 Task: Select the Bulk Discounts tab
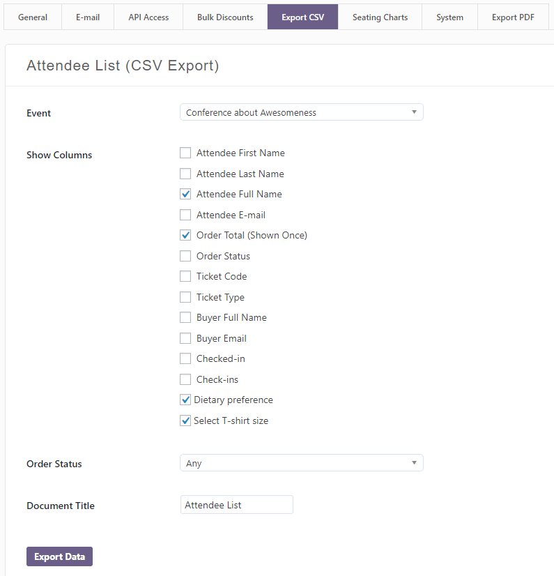pos(225,17)
